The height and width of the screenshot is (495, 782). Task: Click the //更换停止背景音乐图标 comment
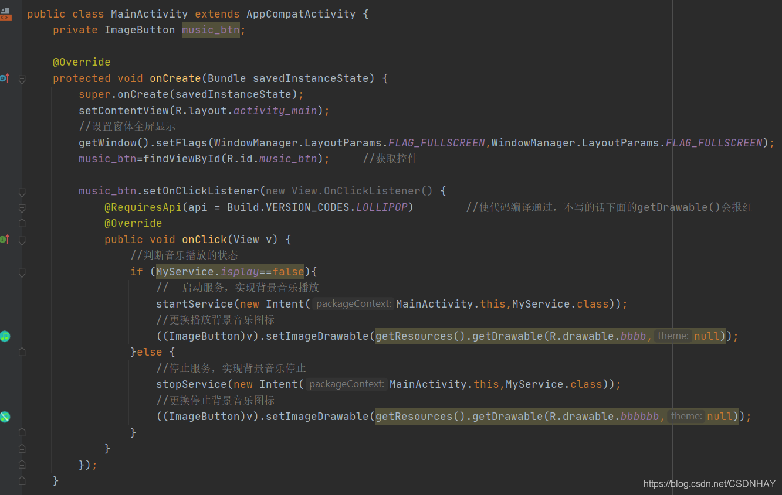click(215, 401)
